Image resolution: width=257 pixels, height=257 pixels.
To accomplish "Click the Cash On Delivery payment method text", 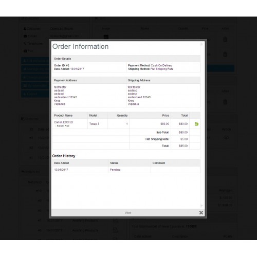I will pyautogui.click(x=161, y=65).
